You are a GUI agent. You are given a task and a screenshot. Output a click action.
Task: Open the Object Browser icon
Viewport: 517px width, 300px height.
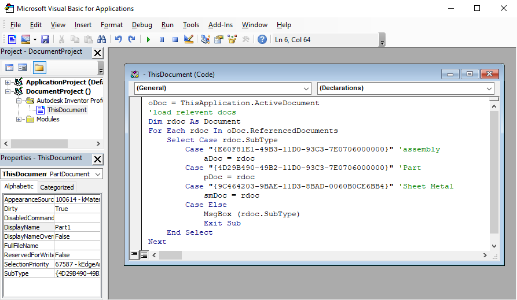[232, 39]
